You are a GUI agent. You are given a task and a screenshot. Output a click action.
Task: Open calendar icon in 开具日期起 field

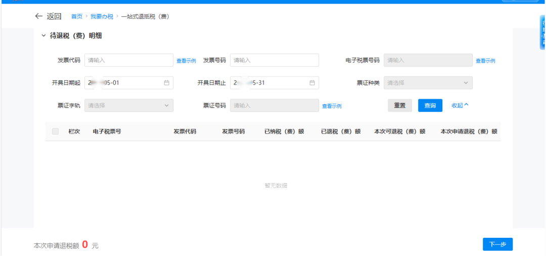pyautogui.click(x=166, y=83)
